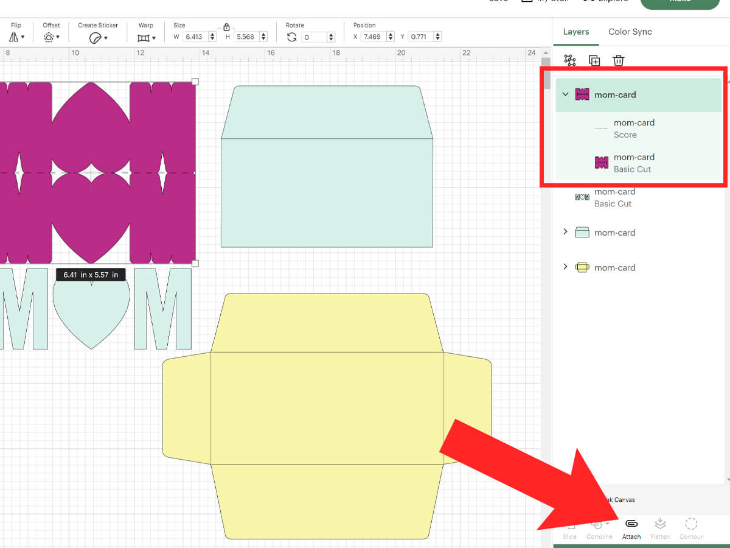The width and height of the screenshot is (730, 548).
Task: Click the Duplicate layer icon
Action: click(594, 60)
